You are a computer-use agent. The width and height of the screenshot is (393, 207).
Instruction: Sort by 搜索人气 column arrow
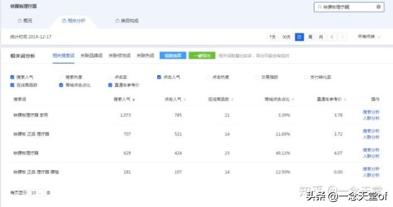[x=134, y=100]
